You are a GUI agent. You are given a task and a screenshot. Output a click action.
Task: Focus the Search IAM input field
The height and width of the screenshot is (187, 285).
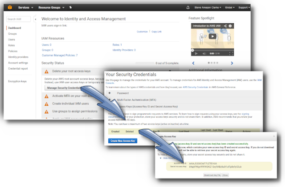18,19
